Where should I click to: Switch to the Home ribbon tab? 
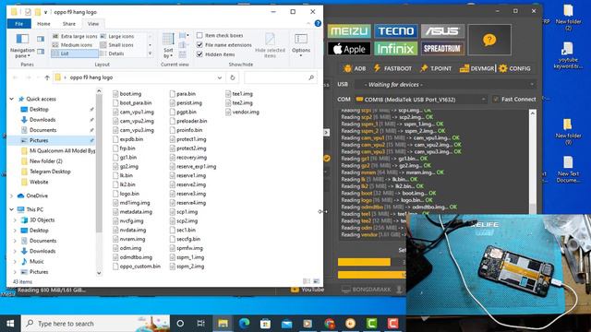tap(43, 24)
